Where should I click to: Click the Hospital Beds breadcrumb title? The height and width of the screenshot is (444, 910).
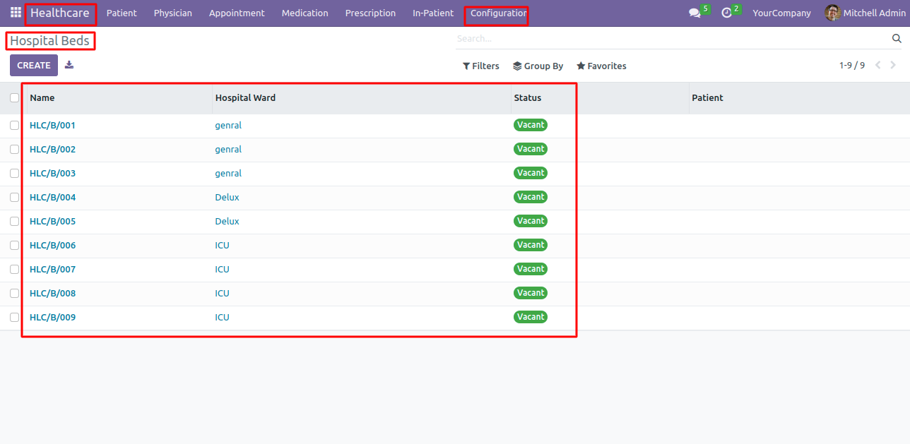(x=49, y=41)
